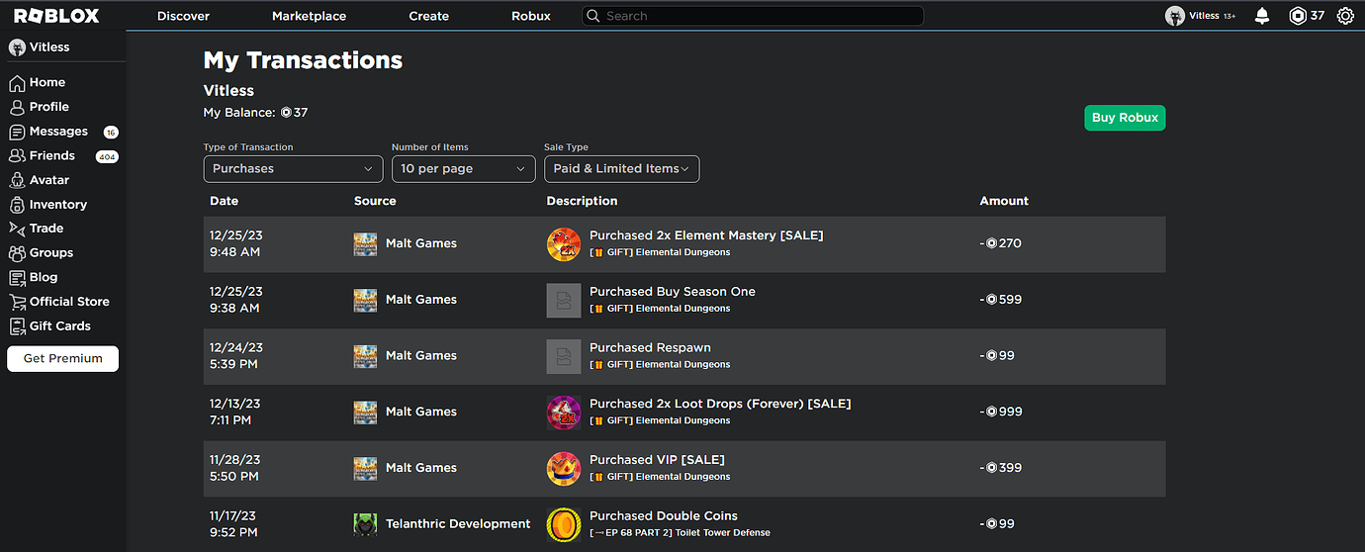The height and width of the screenshot is (552, 1365).
Task: Click the '12/13/23 7:11 PM' date cell
Action: [235, 412]
